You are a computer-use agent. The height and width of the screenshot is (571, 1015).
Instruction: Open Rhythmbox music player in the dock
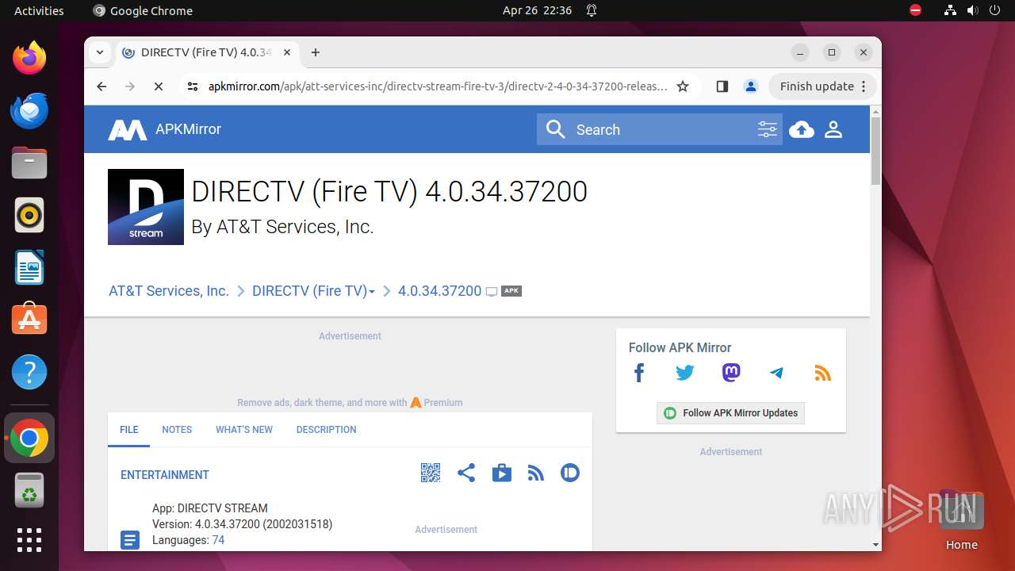click(29, 215)
